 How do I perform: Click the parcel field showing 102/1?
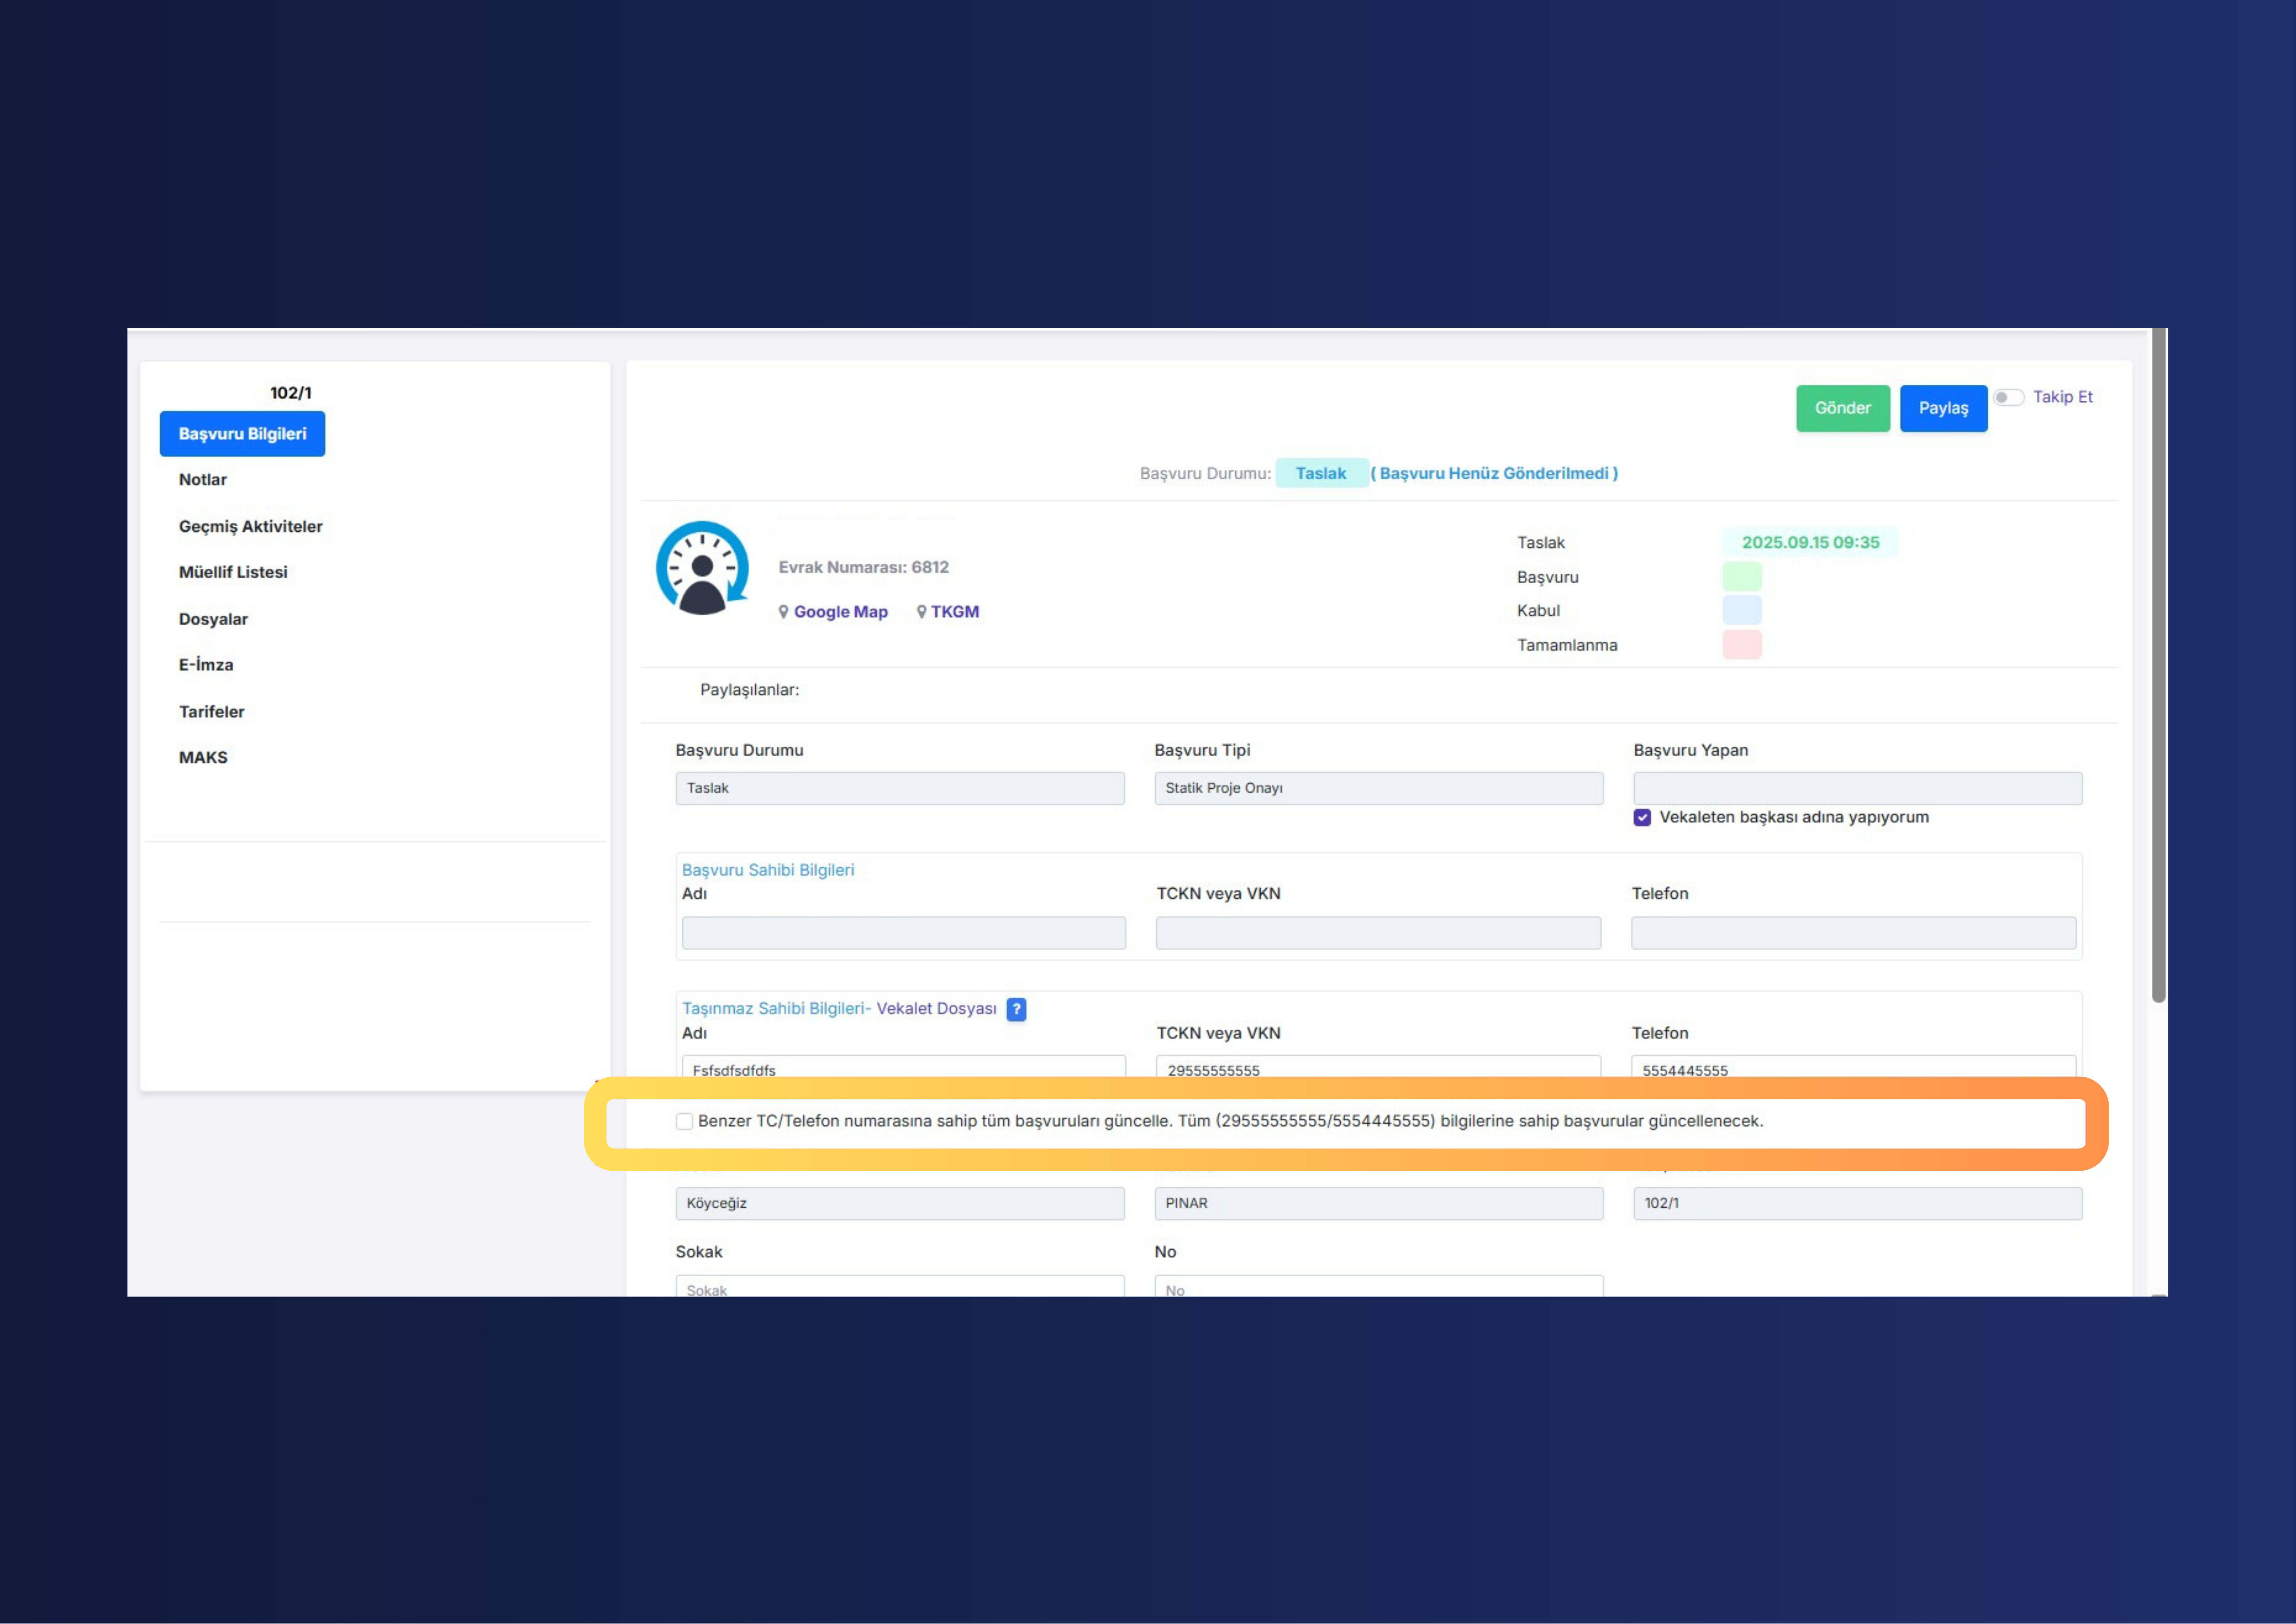(x=1858, y=1204)
